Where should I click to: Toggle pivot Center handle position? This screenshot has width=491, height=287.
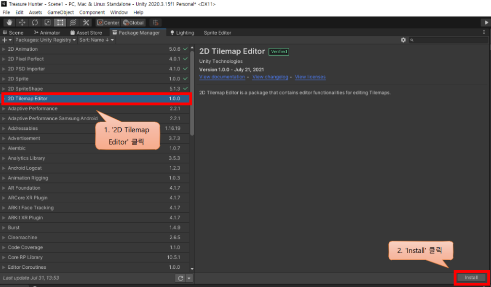coord(108,23)
